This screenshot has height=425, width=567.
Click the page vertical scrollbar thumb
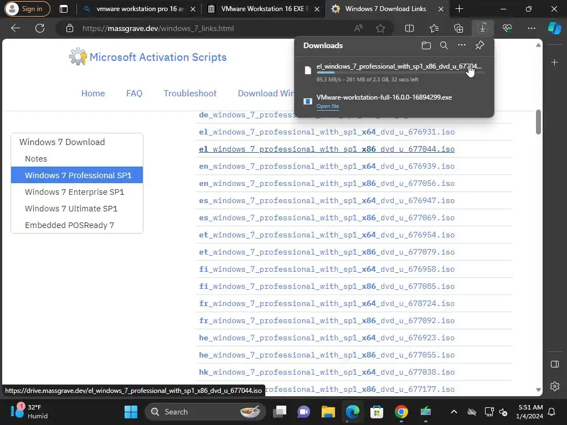tap(538, 121)
